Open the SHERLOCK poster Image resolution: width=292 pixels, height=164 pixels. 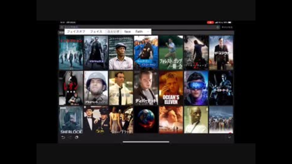pyautogui.click(x=71, y=120)
